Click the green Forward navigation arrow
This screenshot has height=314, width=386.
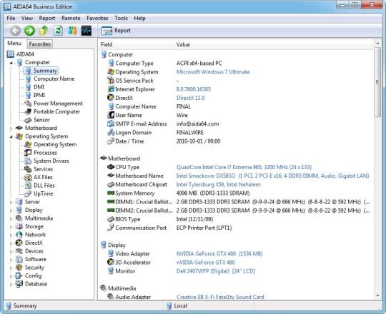(29, 31)
